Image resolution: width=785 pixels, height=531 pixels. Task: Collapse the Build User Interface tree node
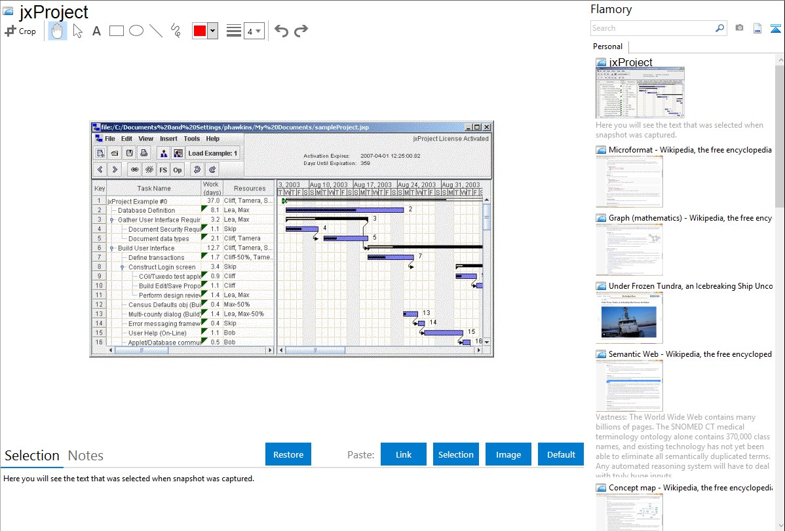[x=112, y=248]
